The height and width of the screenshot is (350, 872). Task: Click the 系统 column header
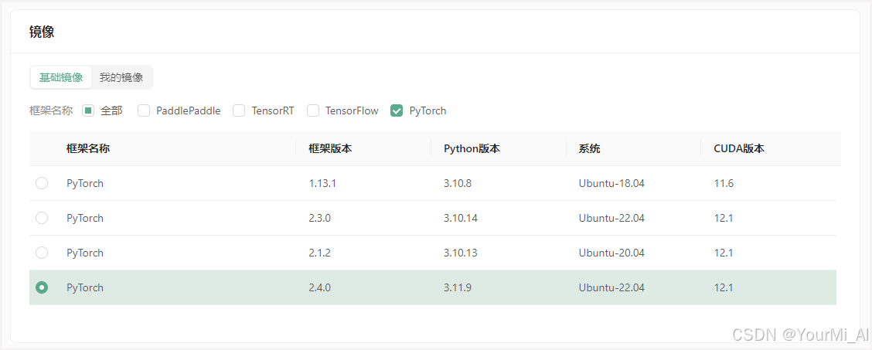(x=589, y=148)
